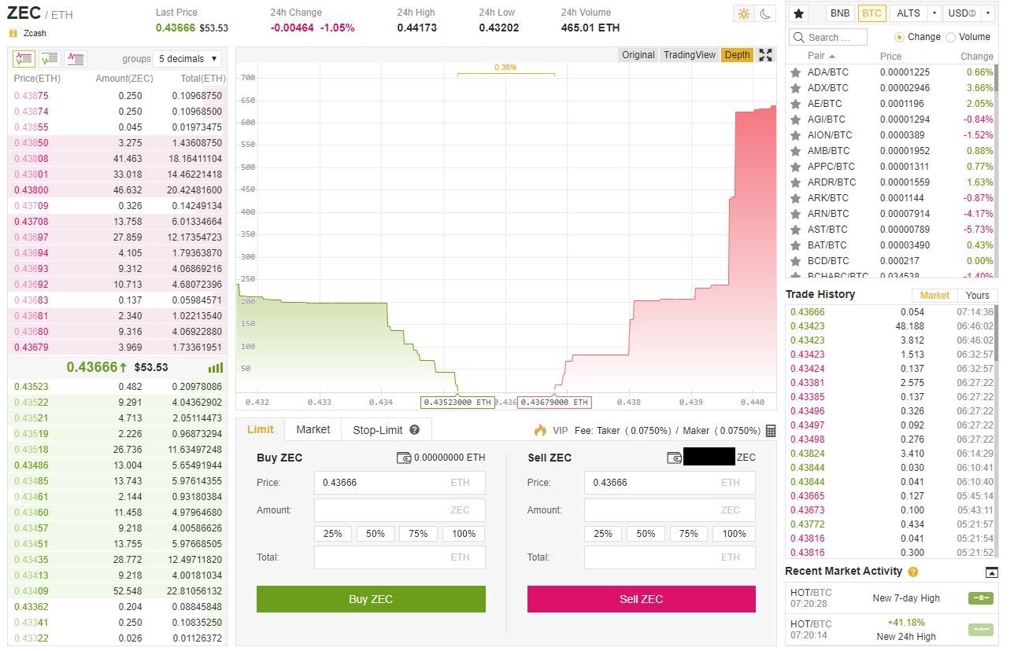This screenshot has width=1014, height=651.
Task: Open the Stop-Limit order tab
Action: pyautogui.click(x=377, y=430)
